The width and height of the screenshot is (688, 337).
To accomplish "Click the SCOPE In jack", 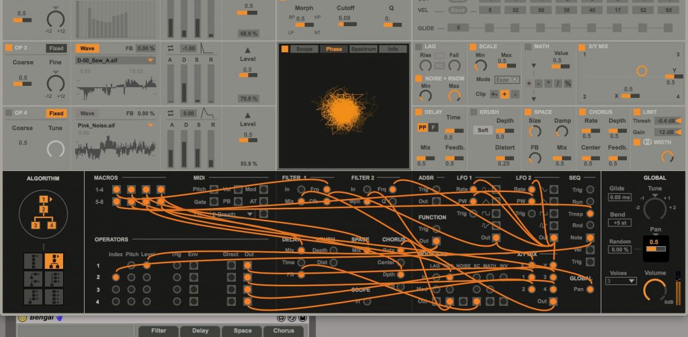I will pos(367,301).
